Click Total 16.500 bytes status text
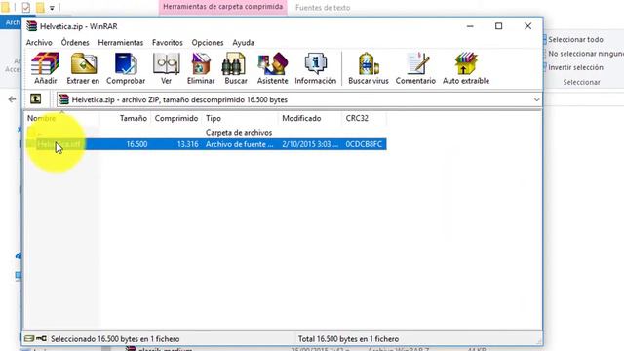624x351 pixels. pos(349,339)
